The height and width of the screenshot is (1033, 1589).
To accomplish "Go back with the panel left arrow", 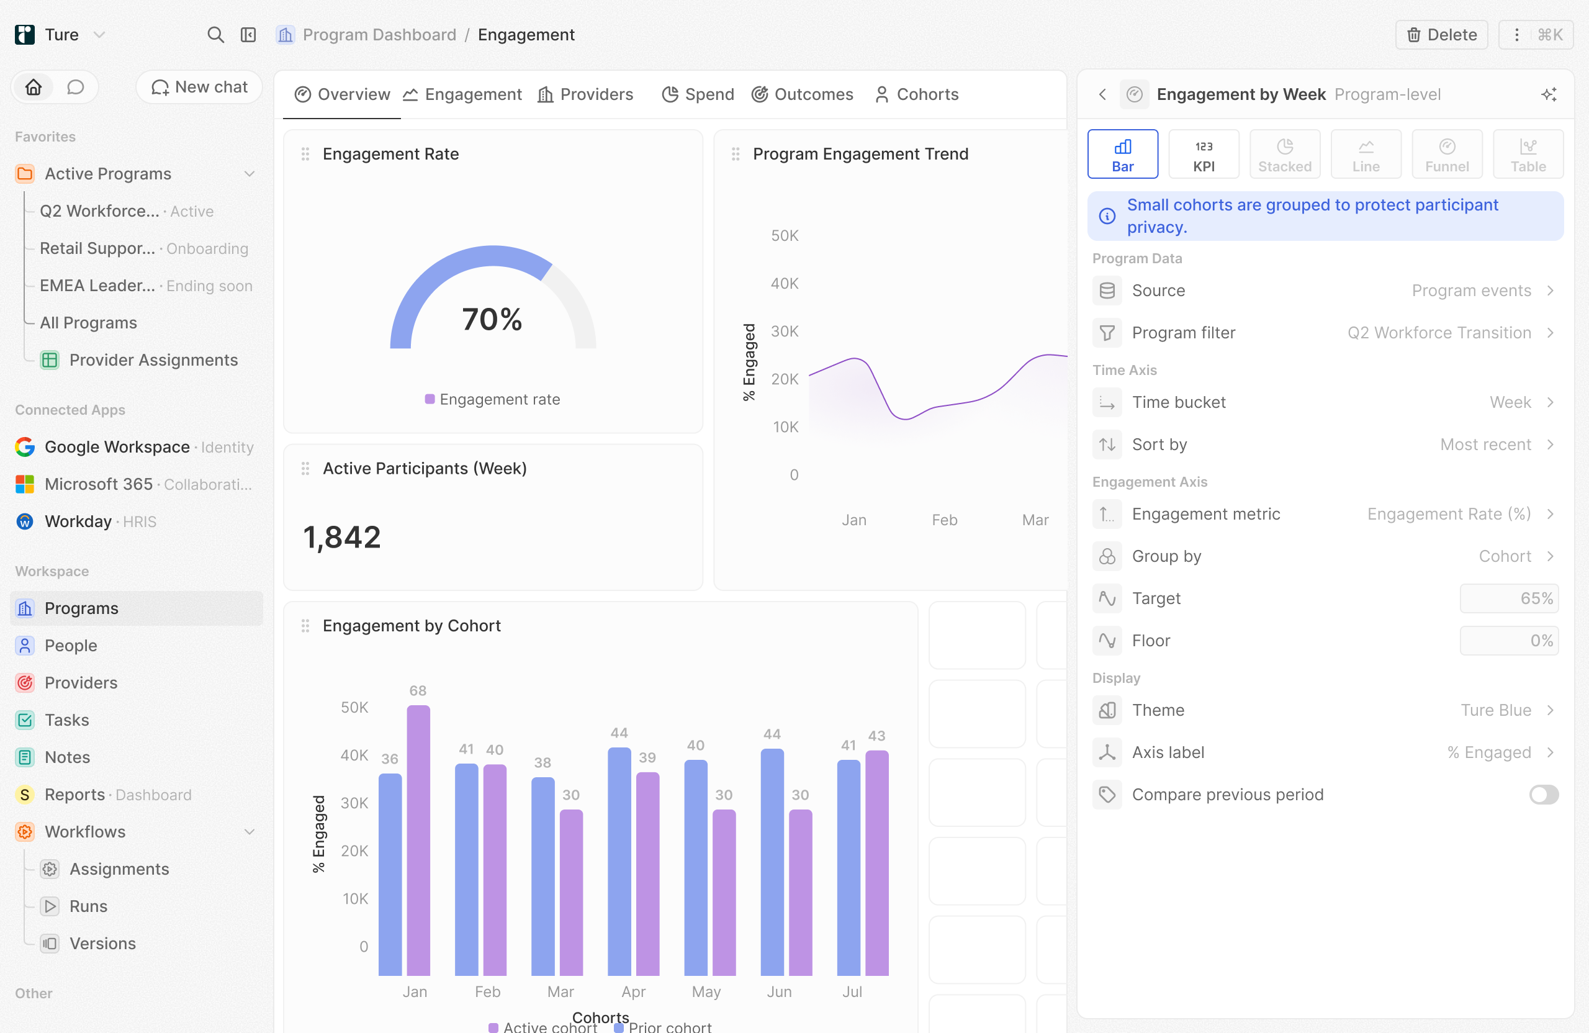I will tap(1102, 94).
